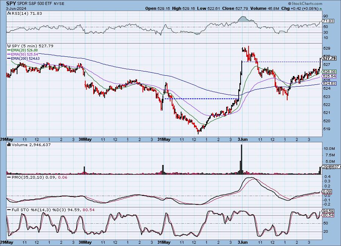Viewport: 341px width, 246px height.
Task: Click the PMO black line key
Action: 9,177
